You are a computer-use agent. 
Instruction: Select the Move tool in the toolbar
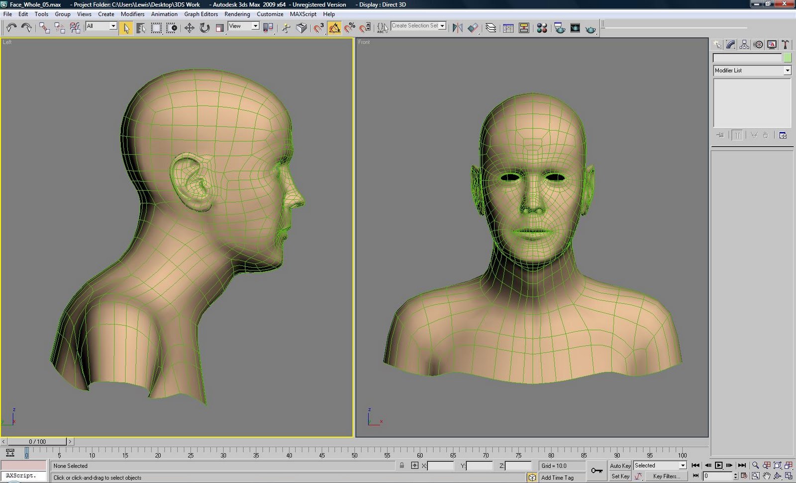[189, 28]
